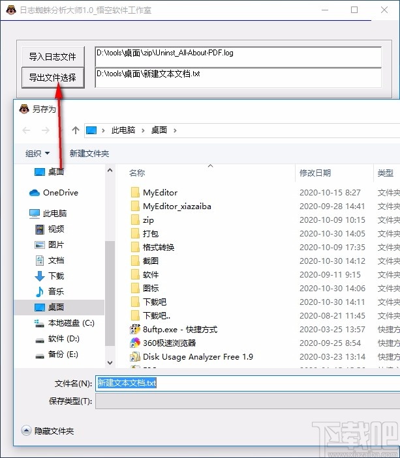Select the 截图 folder icon
Image resolution: width=400 pixels, height=458 pixels.
point(135,261)
